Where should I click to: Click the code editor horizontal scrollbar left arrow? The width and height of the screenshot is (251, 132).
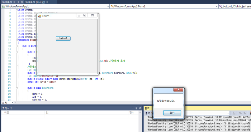[16, 103]
